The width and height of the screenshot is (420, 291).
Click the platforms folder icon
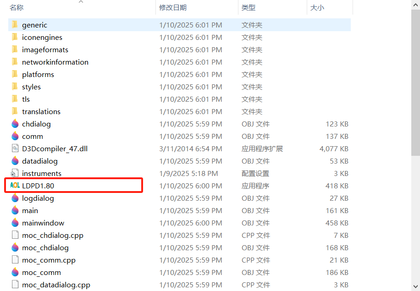pyautogui.click(x=15, y=74)
